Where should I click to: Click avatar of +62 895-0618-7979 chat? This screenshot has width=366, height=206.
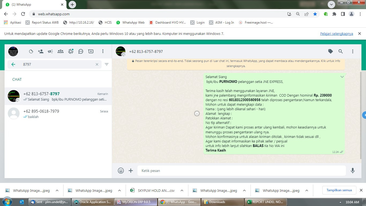pyautogui.click(x=14, y=113)
